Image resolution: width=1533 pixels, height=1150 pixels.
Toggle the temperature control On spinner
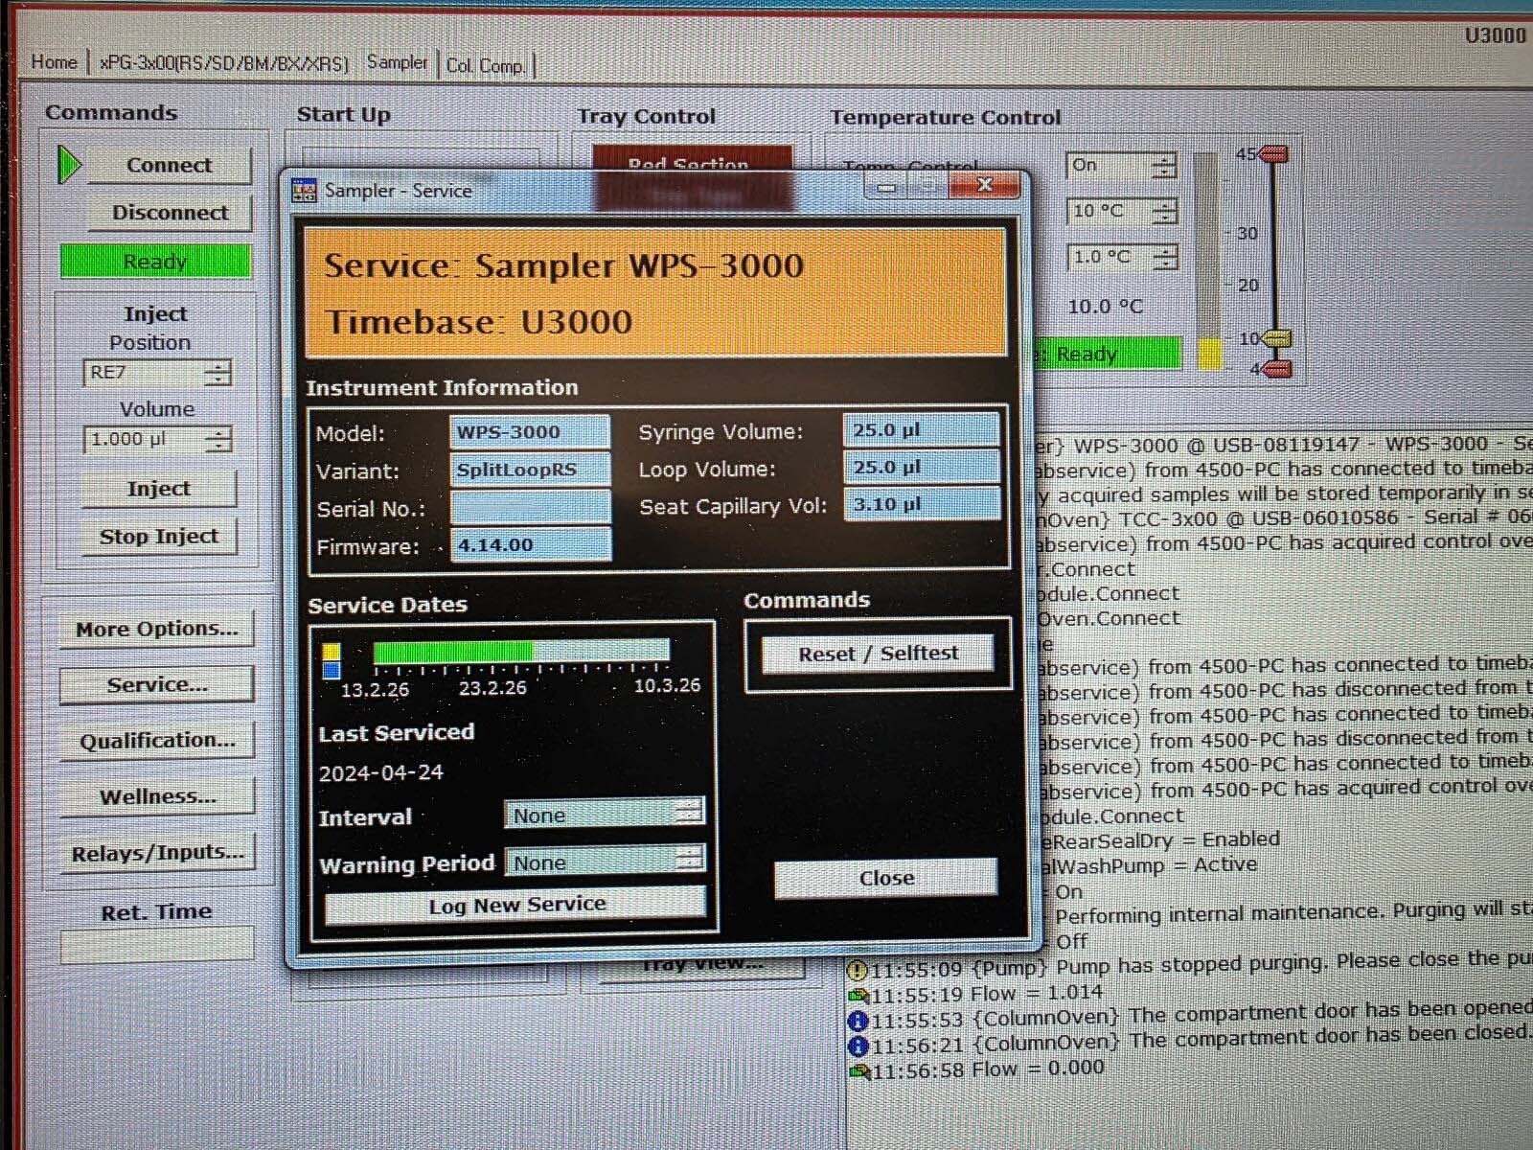1163,166
